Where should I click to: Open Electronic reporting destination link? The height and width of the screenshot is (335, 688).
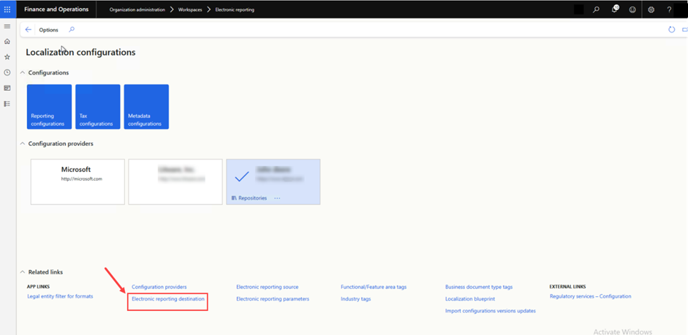tap(168, 299)
